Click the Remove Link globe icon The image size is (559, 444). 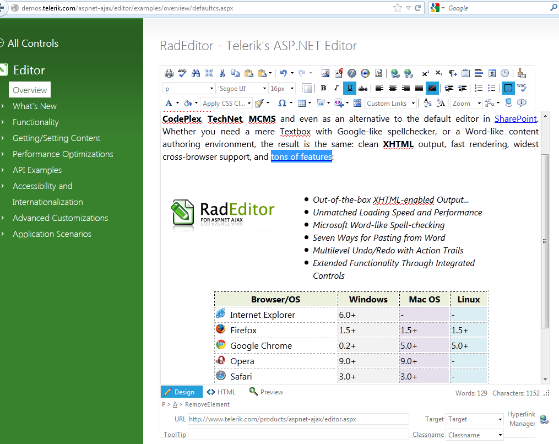tap(409, 73)
